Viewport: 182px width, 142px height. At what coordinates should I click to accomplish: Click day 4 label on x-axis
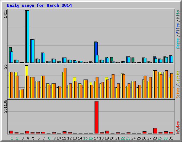coord(28,138)
